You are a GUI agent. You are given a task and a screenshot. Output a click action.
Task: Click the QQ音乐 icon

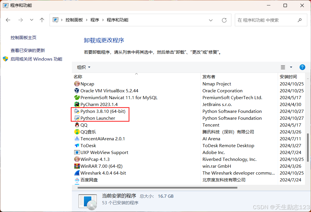(x=77, y=132)
